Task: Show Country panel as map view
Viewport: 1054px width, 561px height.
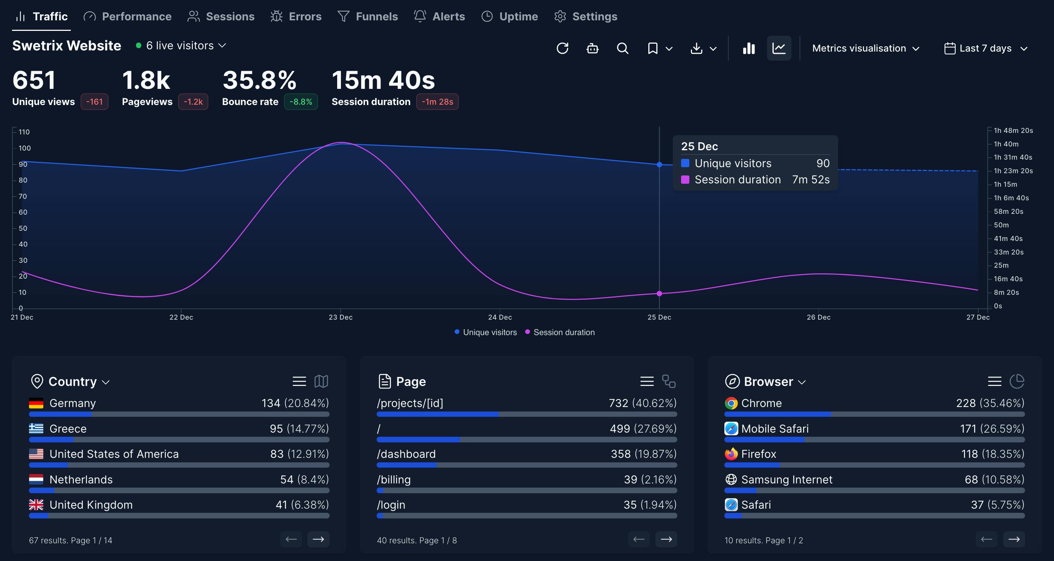Action: pyautogui.click(x=321, y=381)
